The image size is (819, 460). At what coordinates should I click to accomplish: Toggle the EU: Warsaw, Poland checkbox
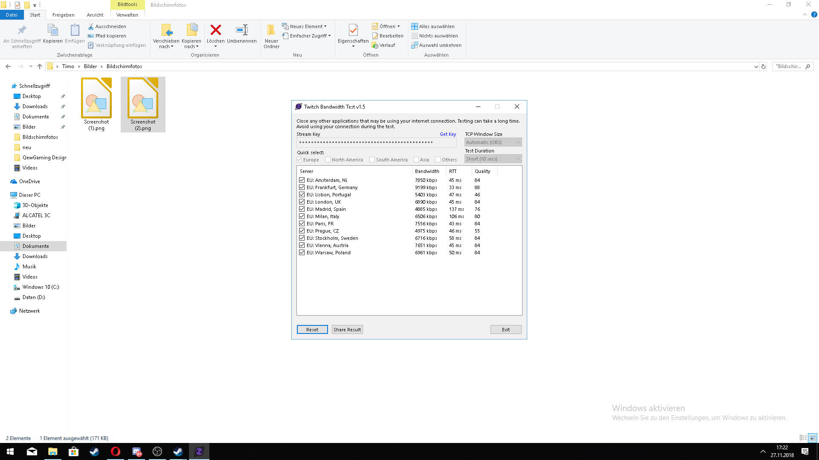(302, 253)
